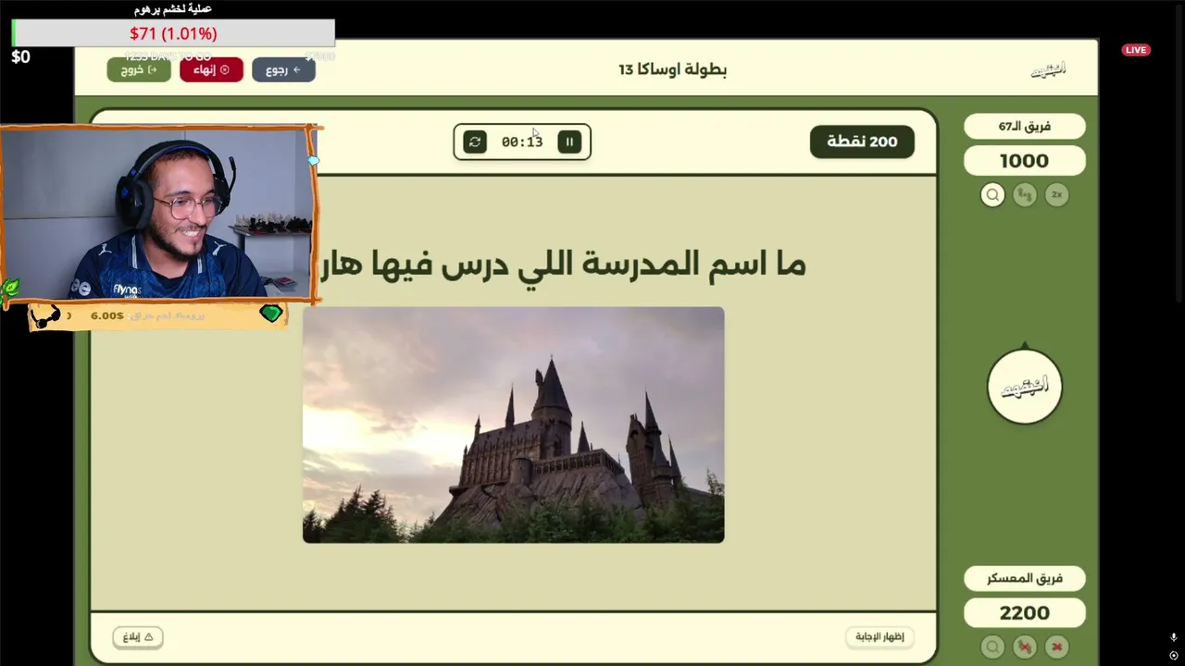The width and height of the screenshot is (1185, 666).
Task: Click the game logo in the header
Action: coord(1049,69)
